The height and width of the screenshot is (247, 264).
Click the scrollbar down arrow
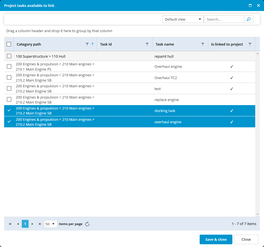(257, 214)
